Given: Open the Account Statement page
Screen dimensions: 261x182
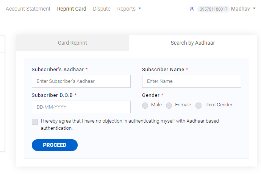Looking at the screenshot, I should click(x=28, y=9).
